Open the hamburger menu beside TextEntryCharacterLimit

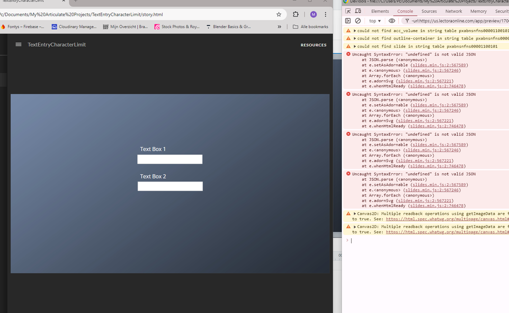pyautogui.click(x=18, y=45)
